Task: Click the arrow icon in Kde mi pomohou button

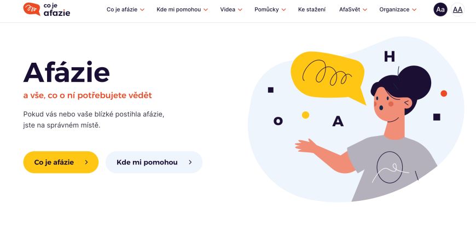Action: click(x=190, y=162)
